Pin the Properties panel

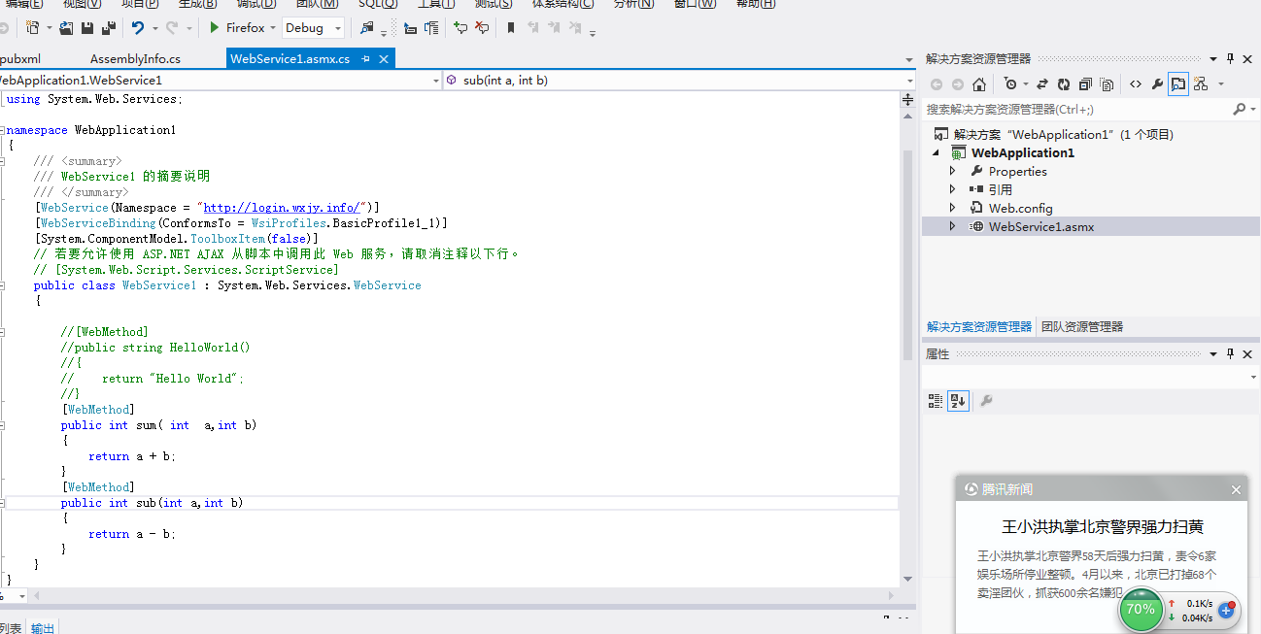pyautogui.click(x=1231, y=354)
